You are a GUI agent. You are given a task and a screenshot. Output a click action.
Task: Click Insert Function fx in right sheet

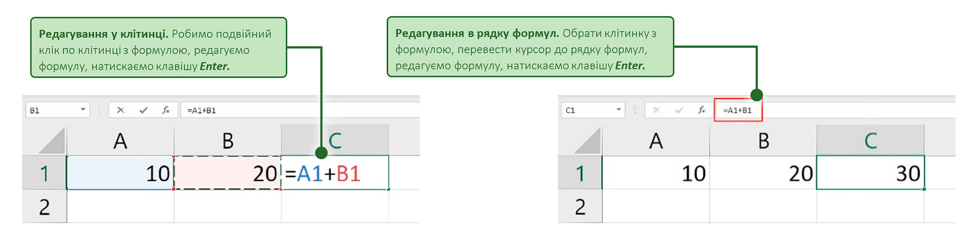coord(702,110)
